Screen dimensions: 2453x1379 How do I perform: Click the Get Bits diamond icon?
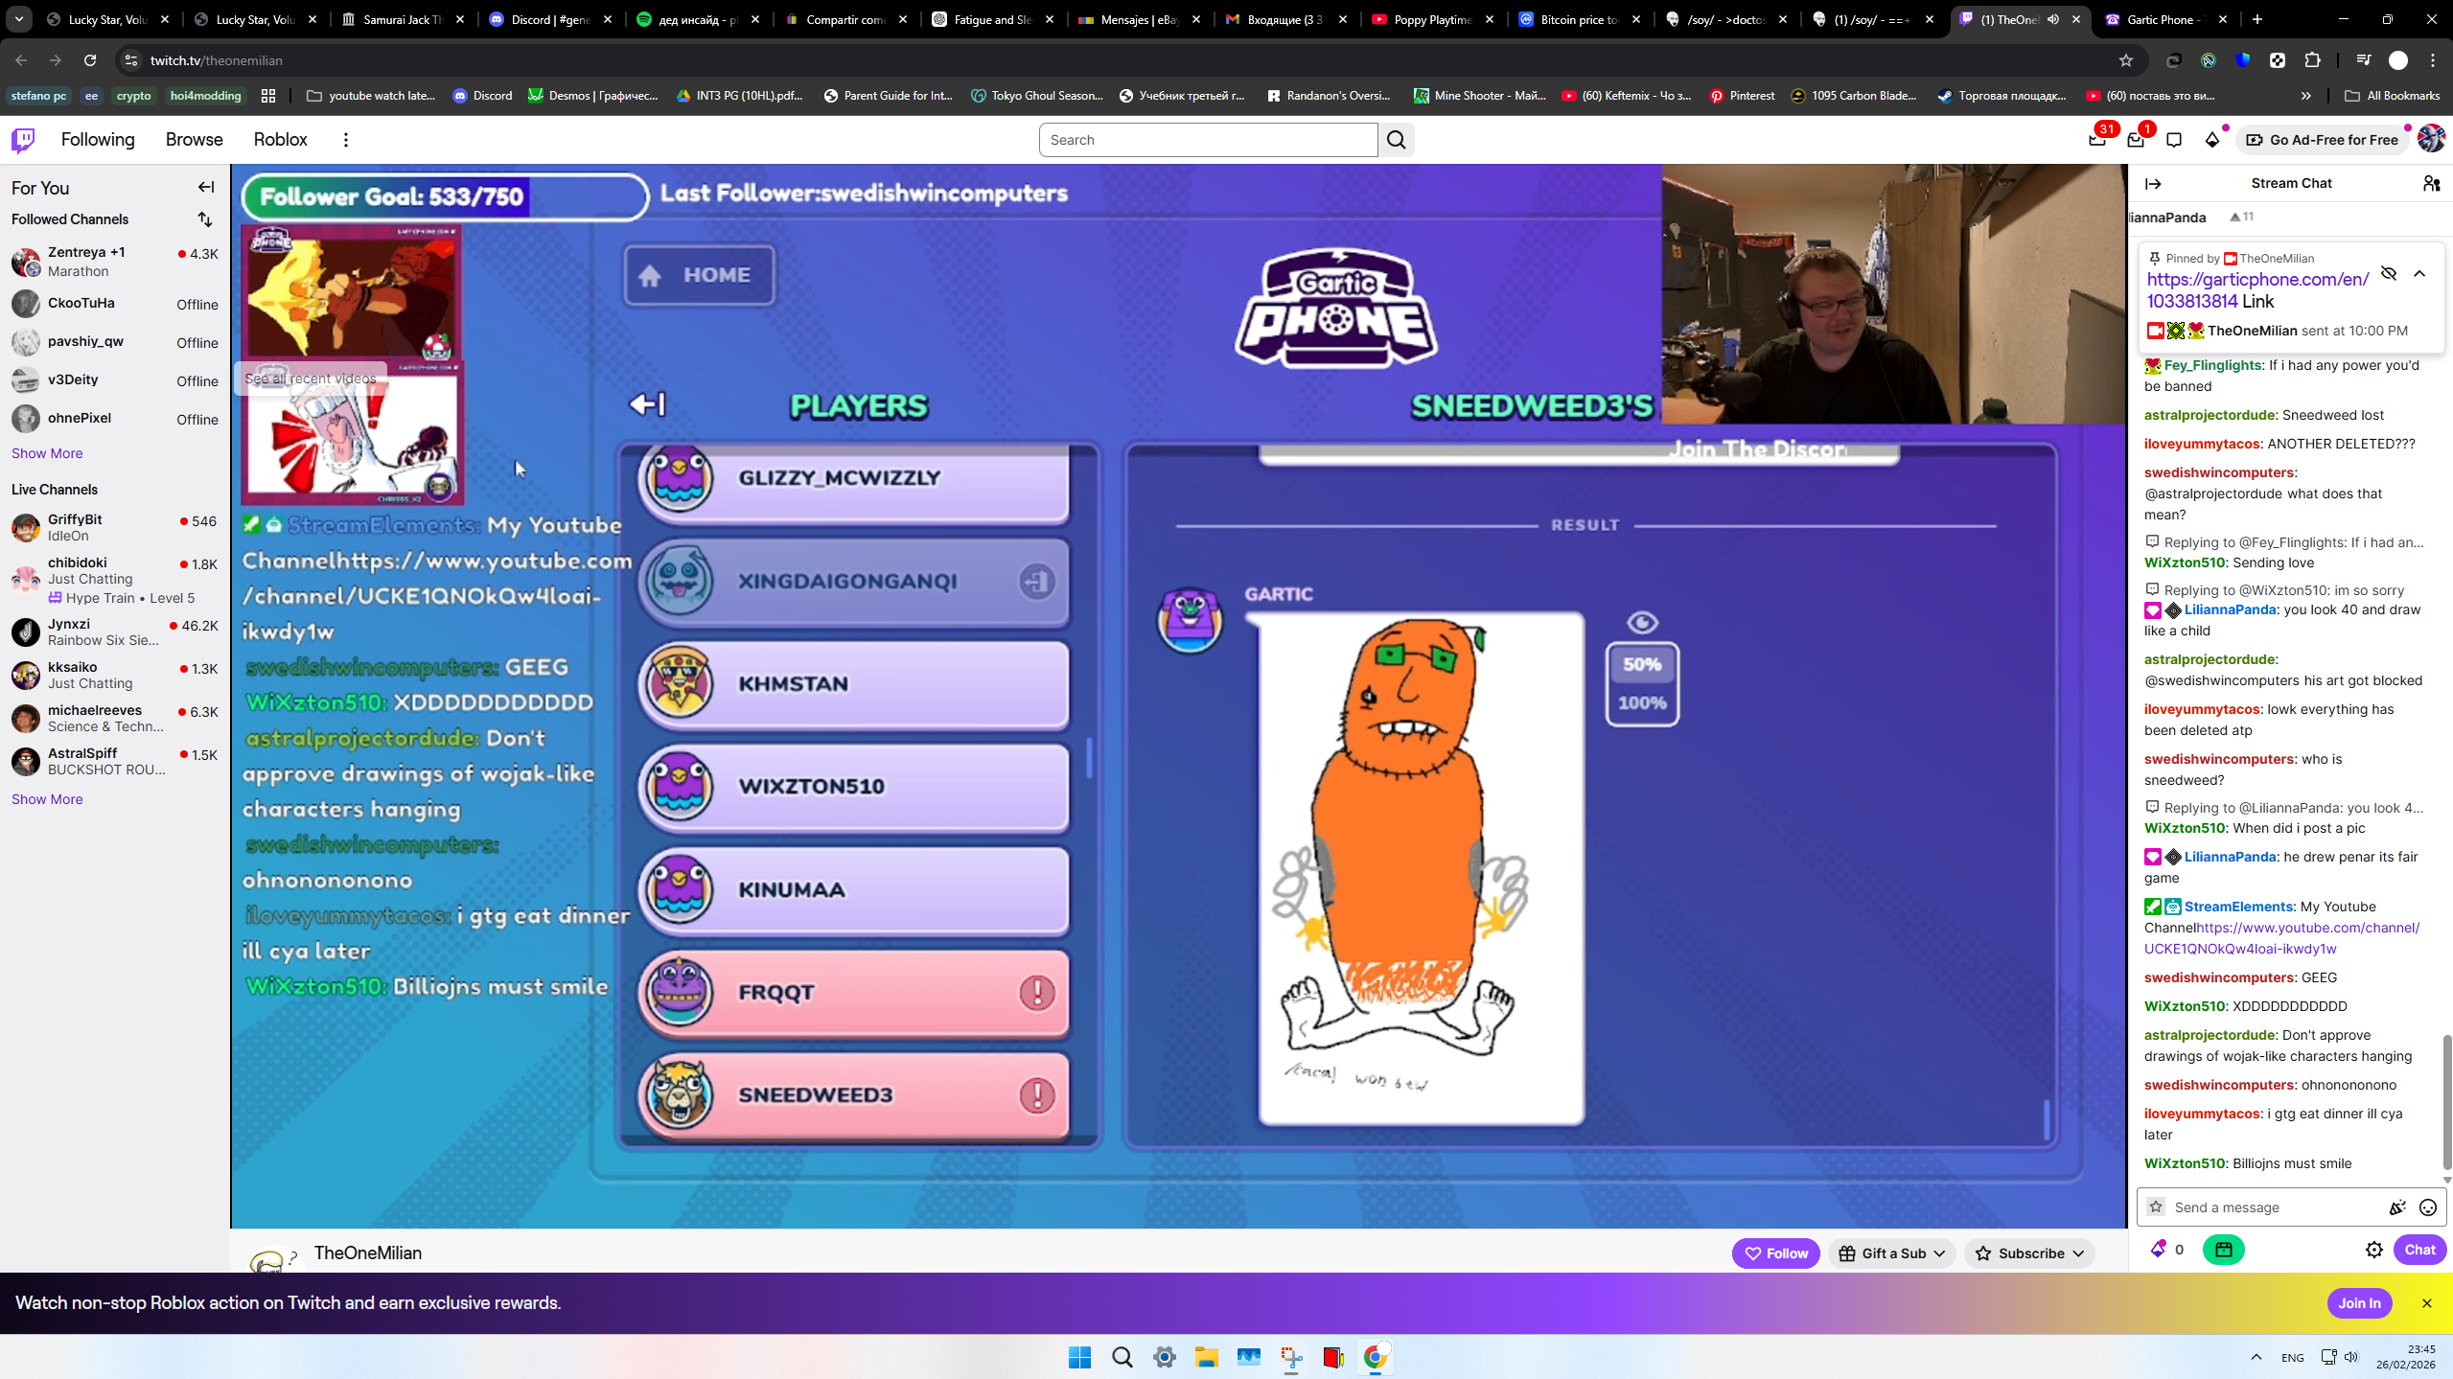[2212, 140]
